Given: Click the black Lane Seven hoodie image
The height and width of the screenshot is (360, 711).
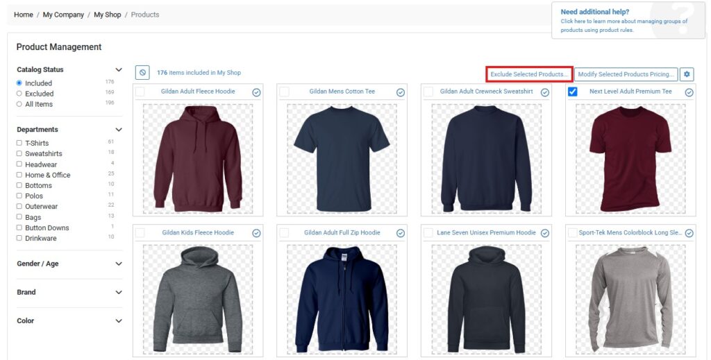Looking at the screenshot, I should click(486, 300).
